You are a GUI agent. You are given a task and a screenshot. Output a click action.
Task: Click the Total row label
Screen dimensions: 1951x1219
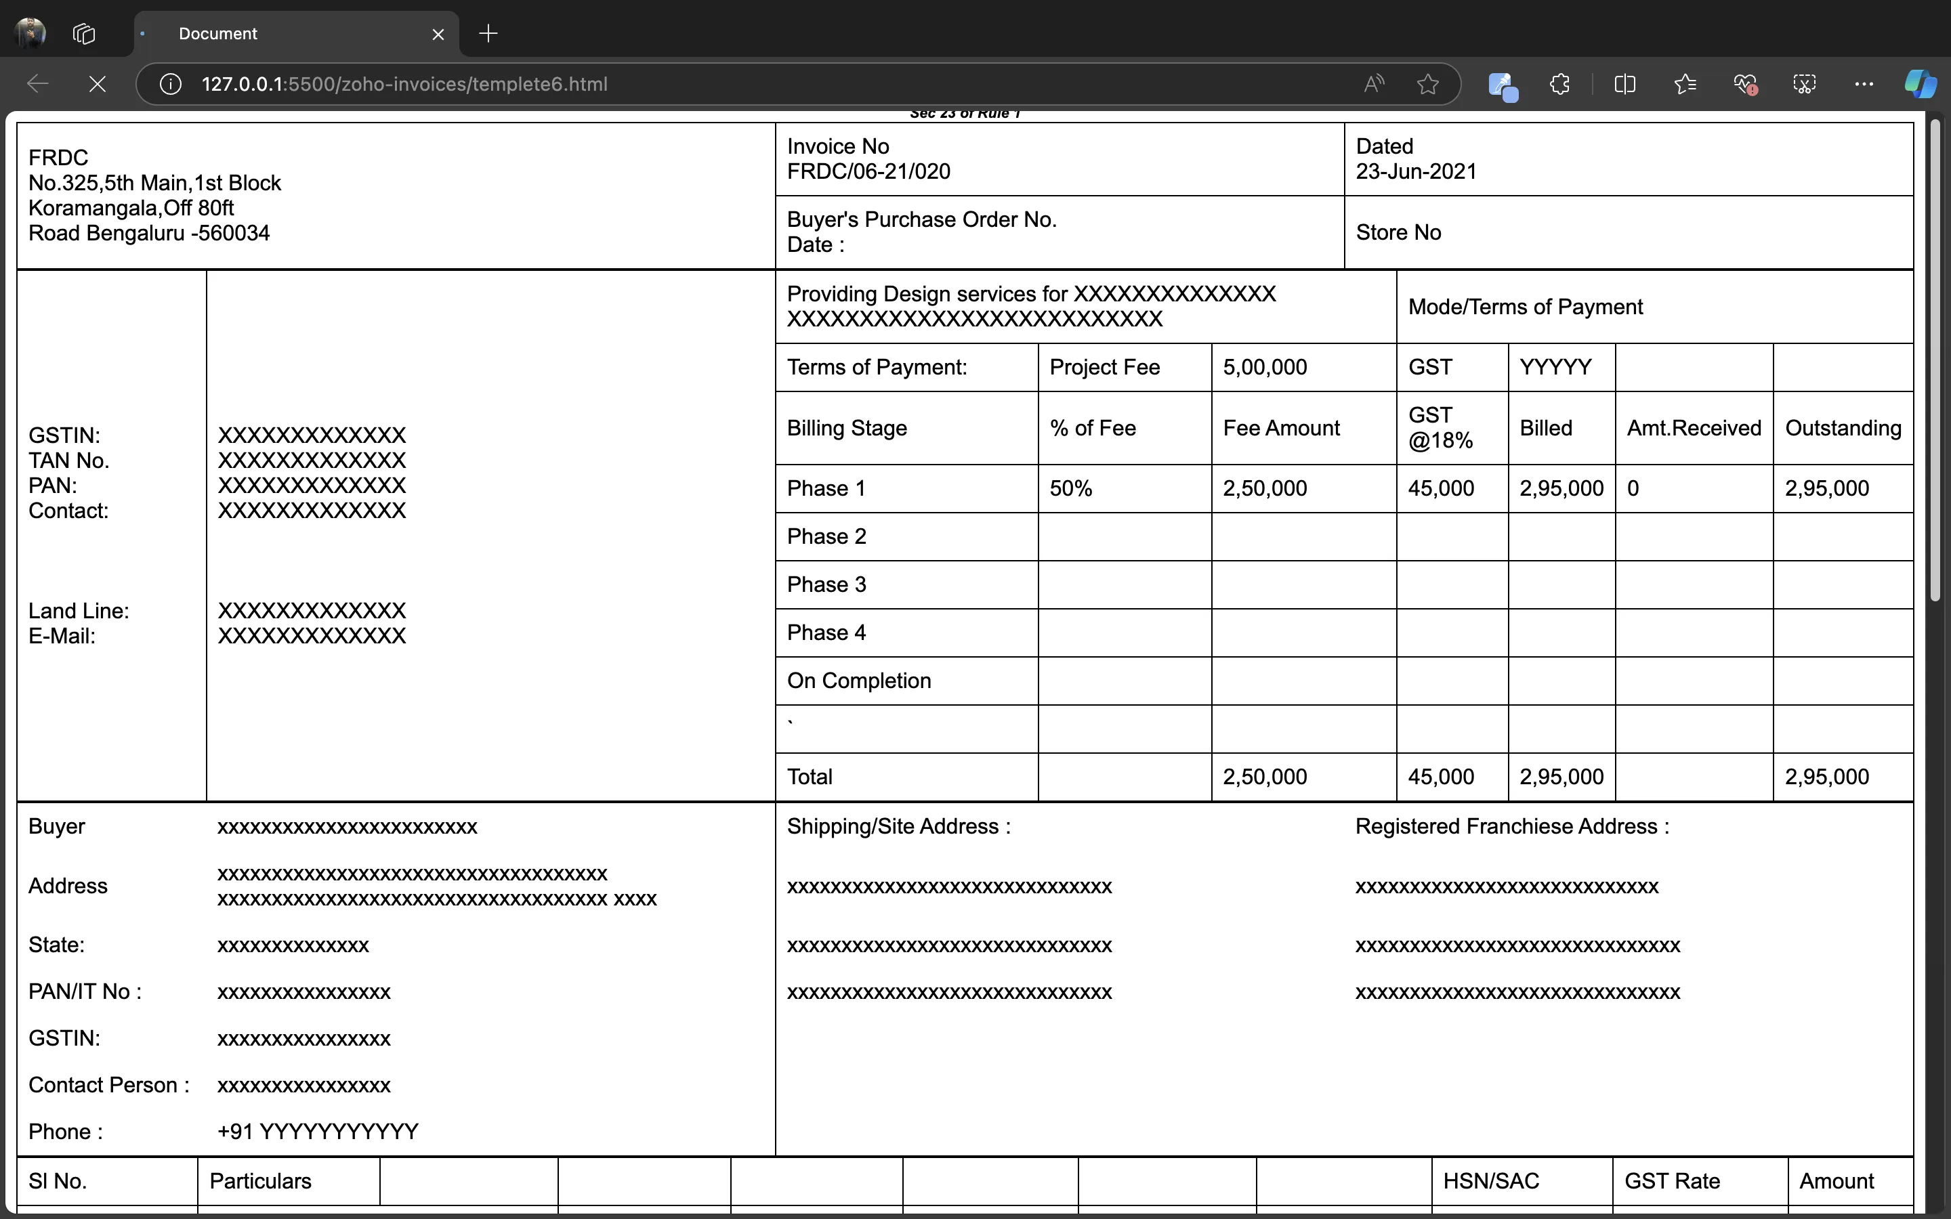point(810,777)
